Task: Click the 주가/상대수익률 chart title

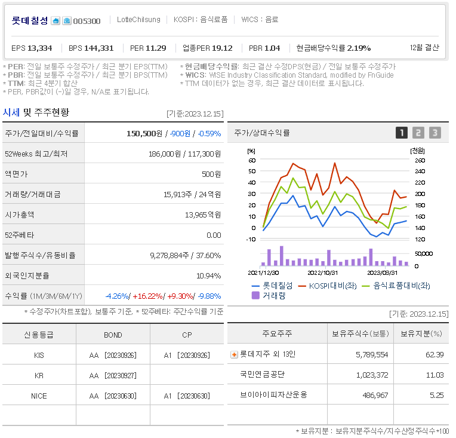Action: (262, 133)
